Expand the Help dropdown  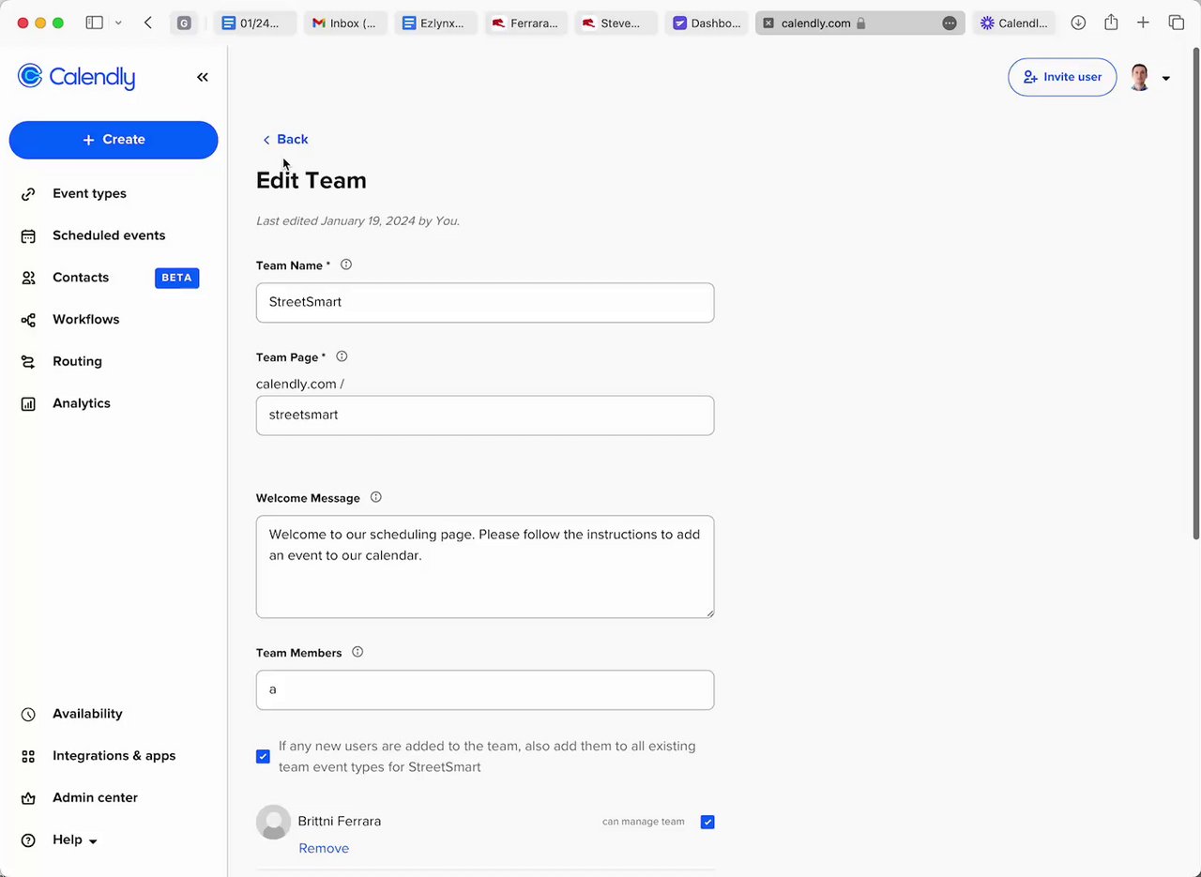pos(75,840)
